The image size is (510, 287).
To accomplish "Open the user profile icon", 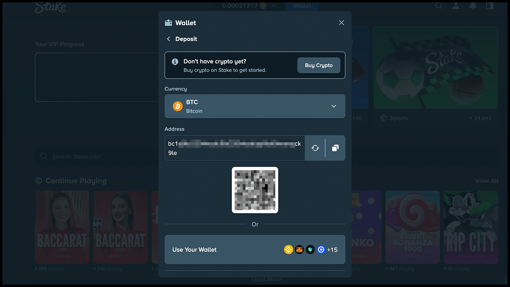I will coord(456,6).
